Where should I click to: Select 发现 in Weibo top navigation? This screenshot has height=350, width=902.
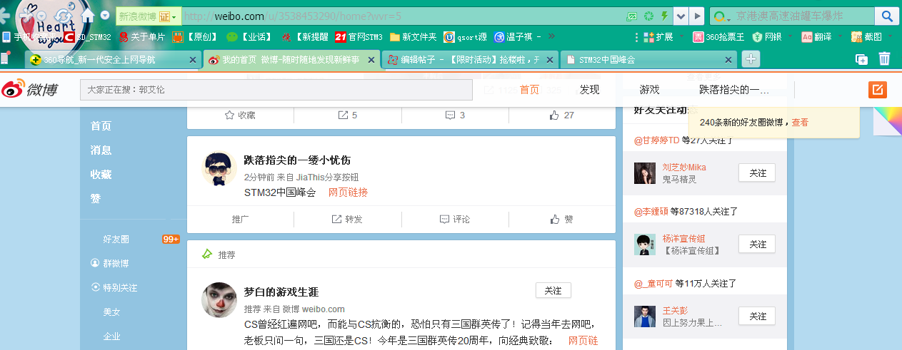589,90
